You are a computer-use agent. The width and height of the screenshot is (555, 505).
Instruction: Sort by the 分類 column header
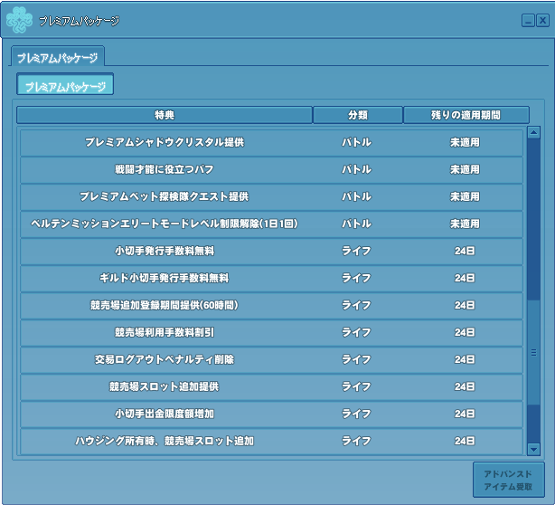pyautogui.click(x=357, y=115)
